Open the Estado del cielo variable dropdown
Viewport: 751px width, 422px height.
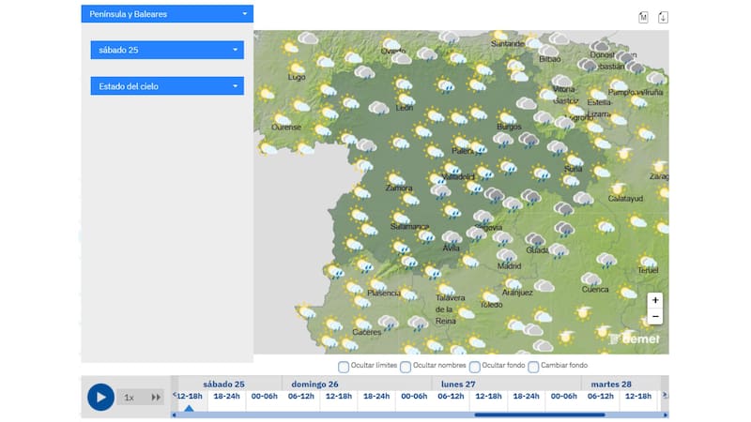pos(167,86)
